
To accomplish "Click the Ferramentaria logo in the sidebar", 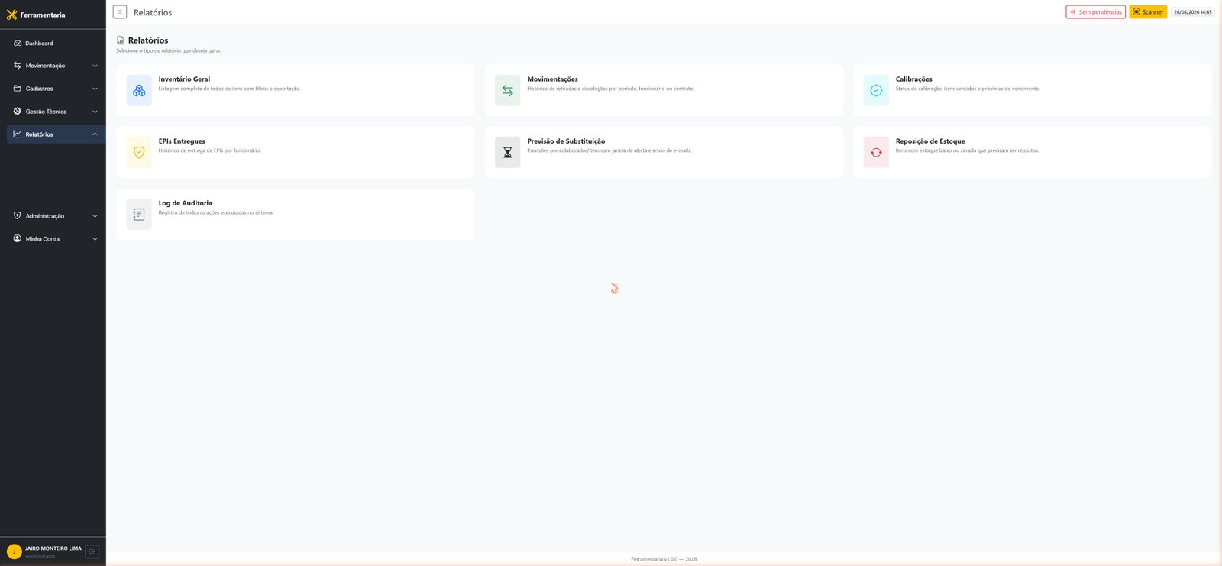I will pos(36,15).
